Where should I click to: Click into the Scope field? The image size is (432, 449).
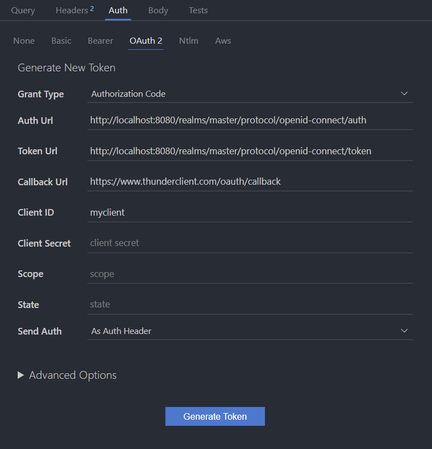pos(249,274)
